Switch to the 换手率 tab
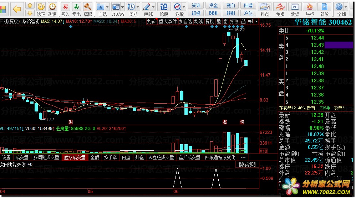Image resolution: width=356 pixels, height=198 pixels. [x=110, y=157]
